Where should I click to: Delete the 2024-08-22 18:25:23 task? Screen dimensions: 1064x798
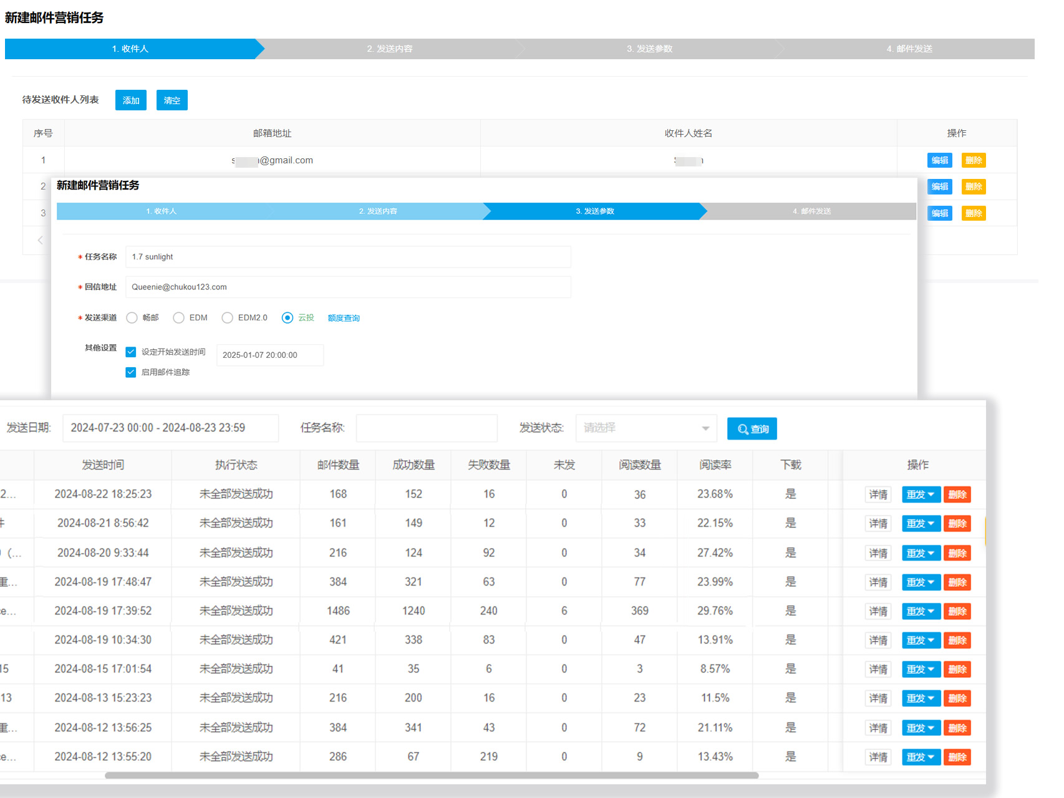(957, 494)
